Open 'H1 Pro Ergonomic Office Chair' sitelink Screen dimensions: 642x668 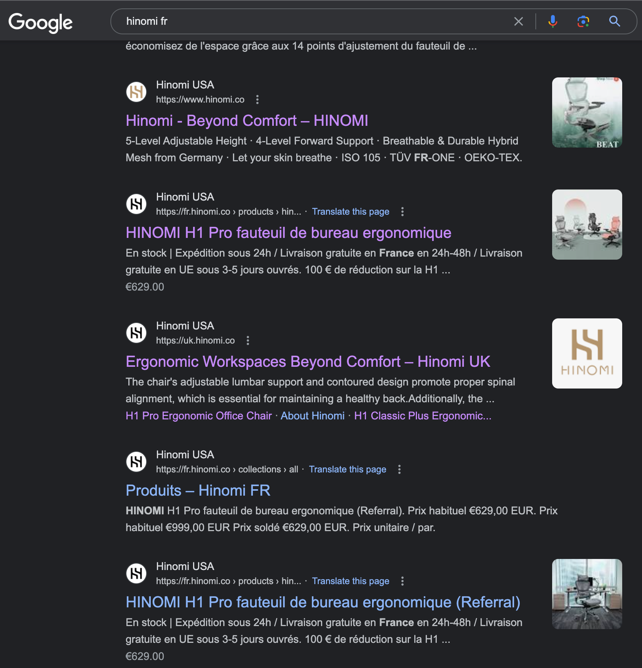pos(198,416)
